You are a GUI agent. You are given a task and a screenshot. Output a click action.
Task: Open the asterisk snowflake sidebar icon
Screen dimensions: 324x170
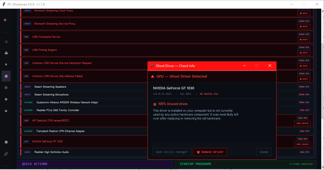6,88
